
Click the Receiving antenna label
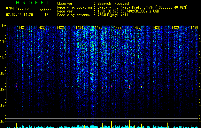coord(73,15)
